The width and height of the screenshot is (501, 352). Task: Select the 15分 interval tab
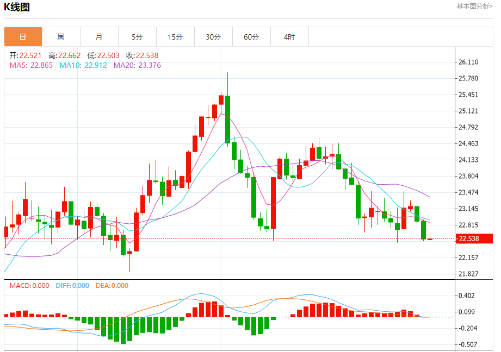pyautogui.click(x=175, y=37)
